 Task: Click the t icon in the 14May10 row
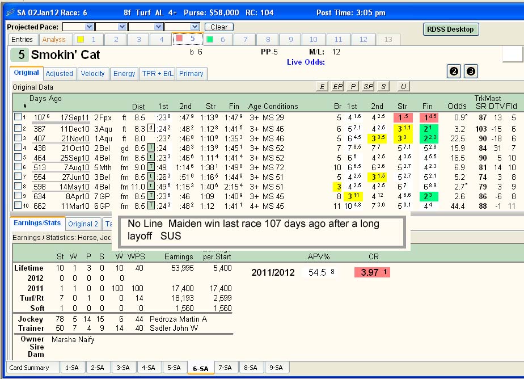(151, 187)
